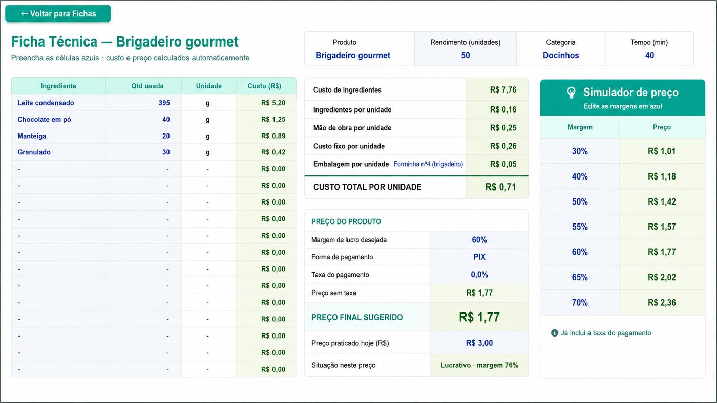Edit the Preço praticado hoje R$ 3,00 cell
The image size is (717, 403).
click(479, 343)
